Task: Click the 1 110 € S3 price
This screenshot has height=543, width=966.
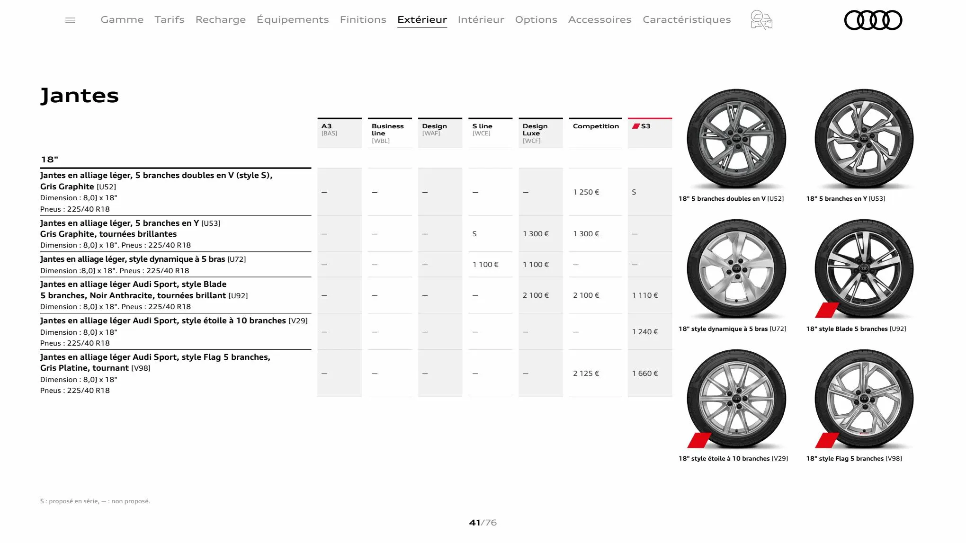Action: pyautogui.click(x=645, y=295)
